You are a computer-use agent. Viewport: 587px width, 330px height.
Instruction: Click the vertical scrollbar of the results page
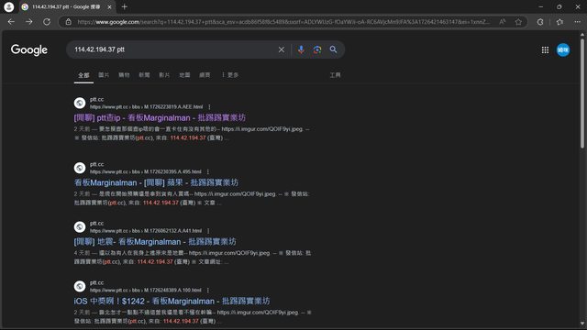[x=582, y=180]
